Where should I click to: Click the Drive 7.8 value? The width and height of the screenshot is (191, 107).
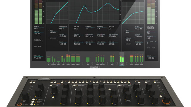click(148, 33)
